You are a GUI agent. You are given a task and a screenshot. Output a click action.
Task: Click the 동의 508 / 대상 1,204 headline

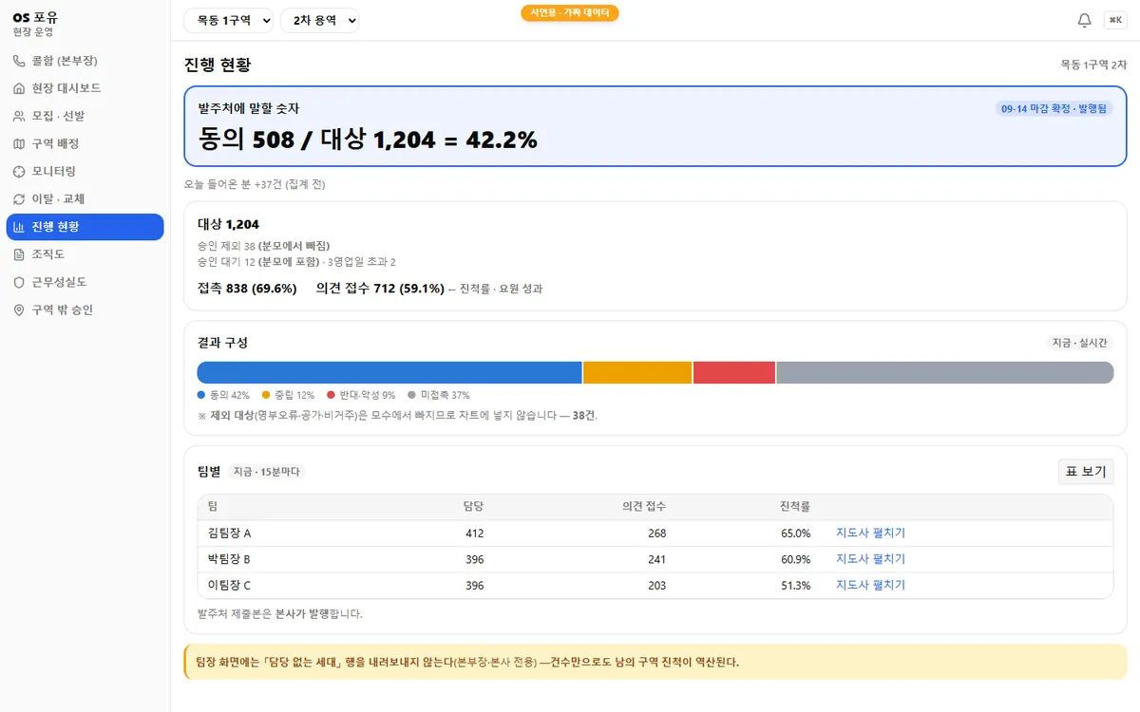369,140
